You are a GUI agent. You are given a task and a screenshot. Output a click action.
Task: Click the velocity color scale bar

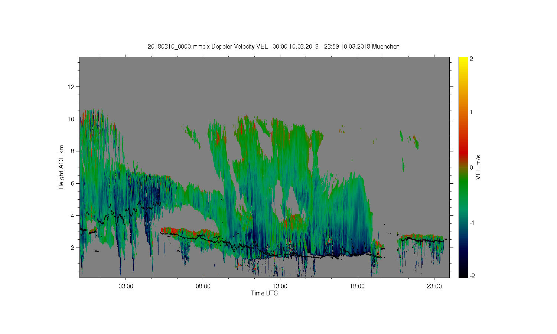(463, 167)
